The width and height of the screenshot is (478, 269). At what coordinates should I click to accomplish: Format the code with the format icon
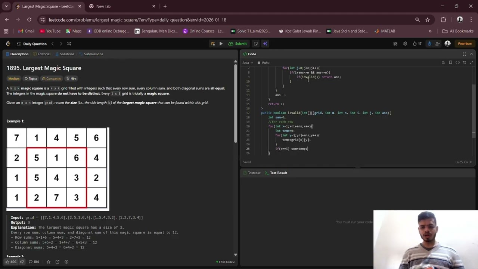pyautogui.click(x=444, y=62)
